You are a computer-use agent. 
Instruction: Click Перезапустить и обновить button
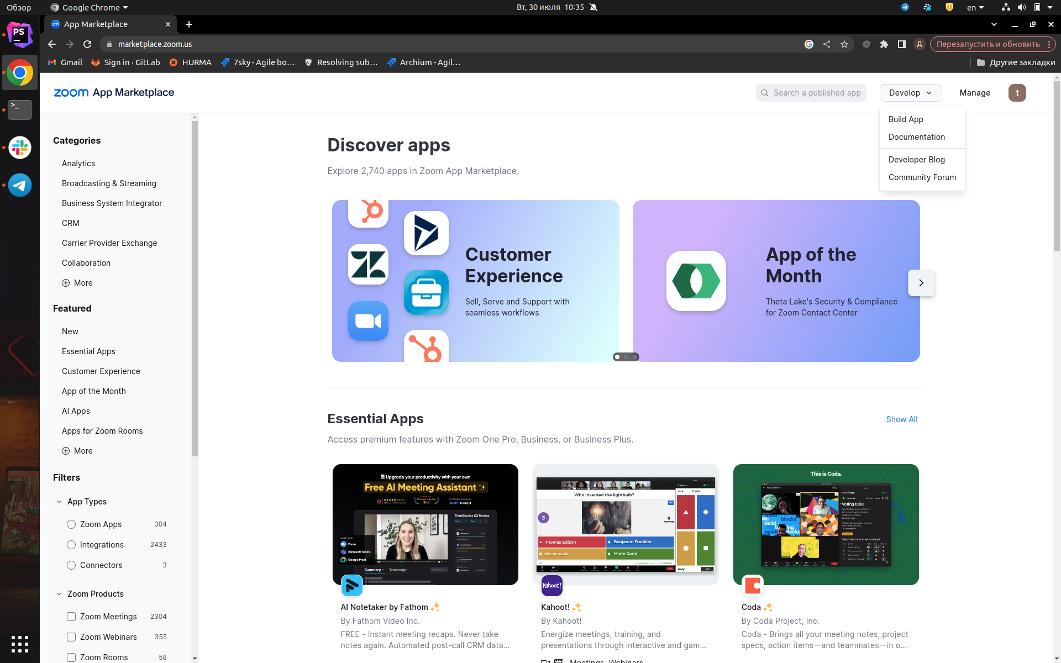tap(993, 44)
